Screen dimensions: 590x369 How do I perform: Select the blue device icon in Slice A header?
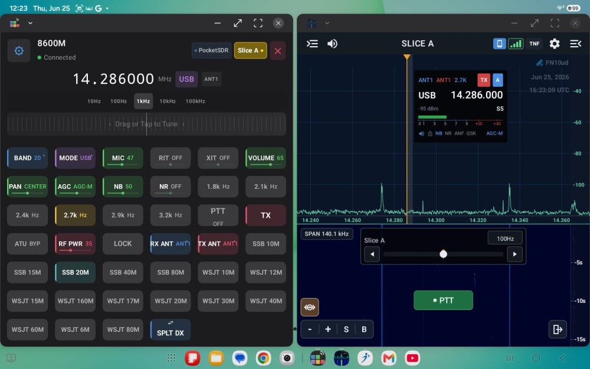(499, 44)
